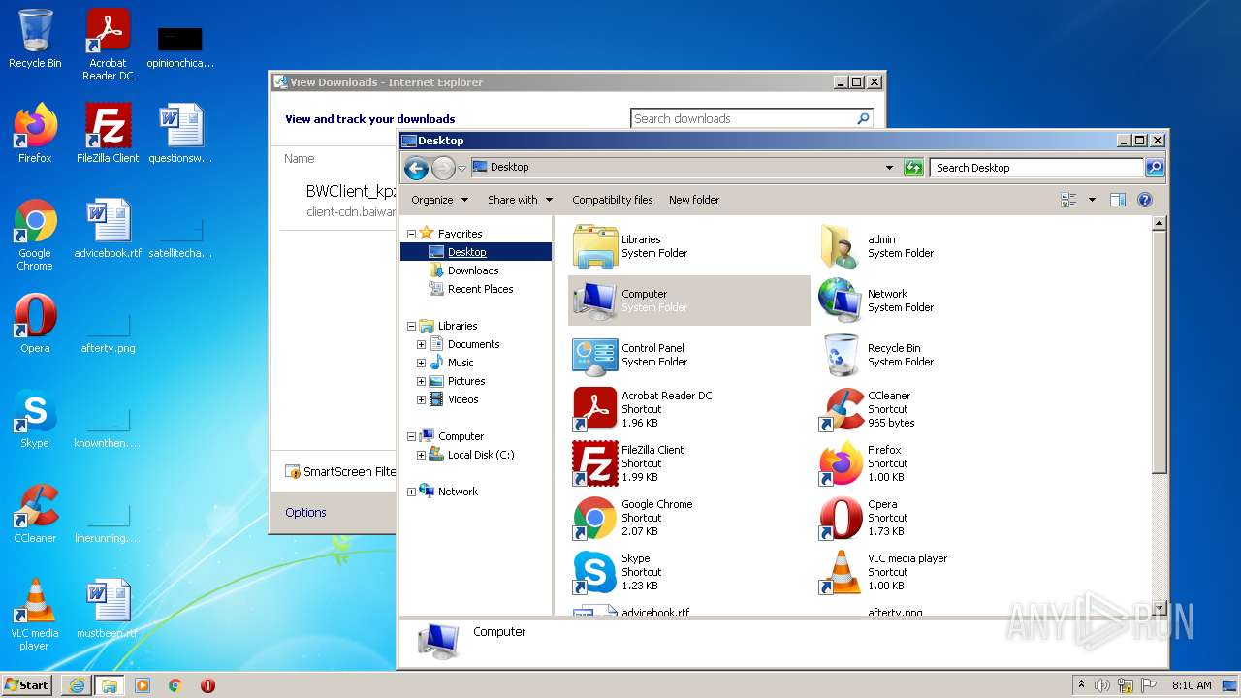Expand the Videos library node
The width and height of the screenshot is (1241, 698).
(x=421, y=399)
